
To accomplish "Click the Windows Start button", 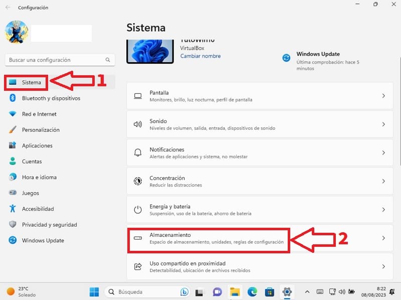I will [x=94, y=291].
